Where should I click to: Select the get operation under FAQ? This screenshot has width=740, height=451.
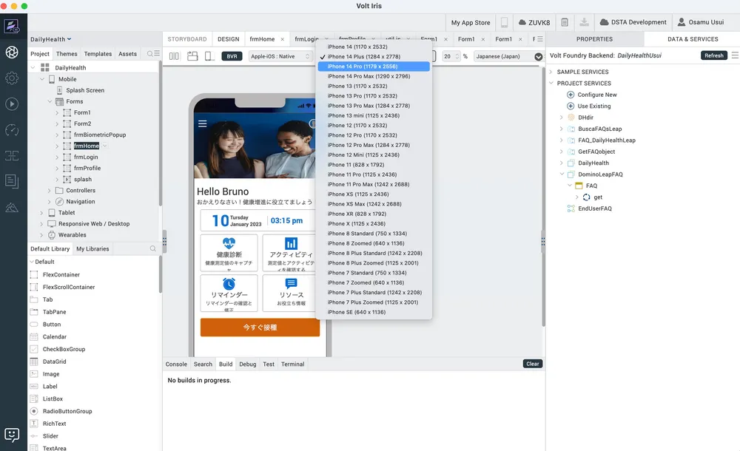click(x=597, y=197)
